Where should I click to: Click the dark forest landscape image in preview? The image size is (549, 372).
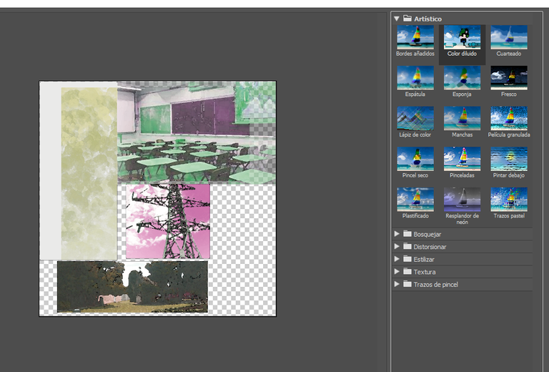pyautogui.click(x=132, y=286)
